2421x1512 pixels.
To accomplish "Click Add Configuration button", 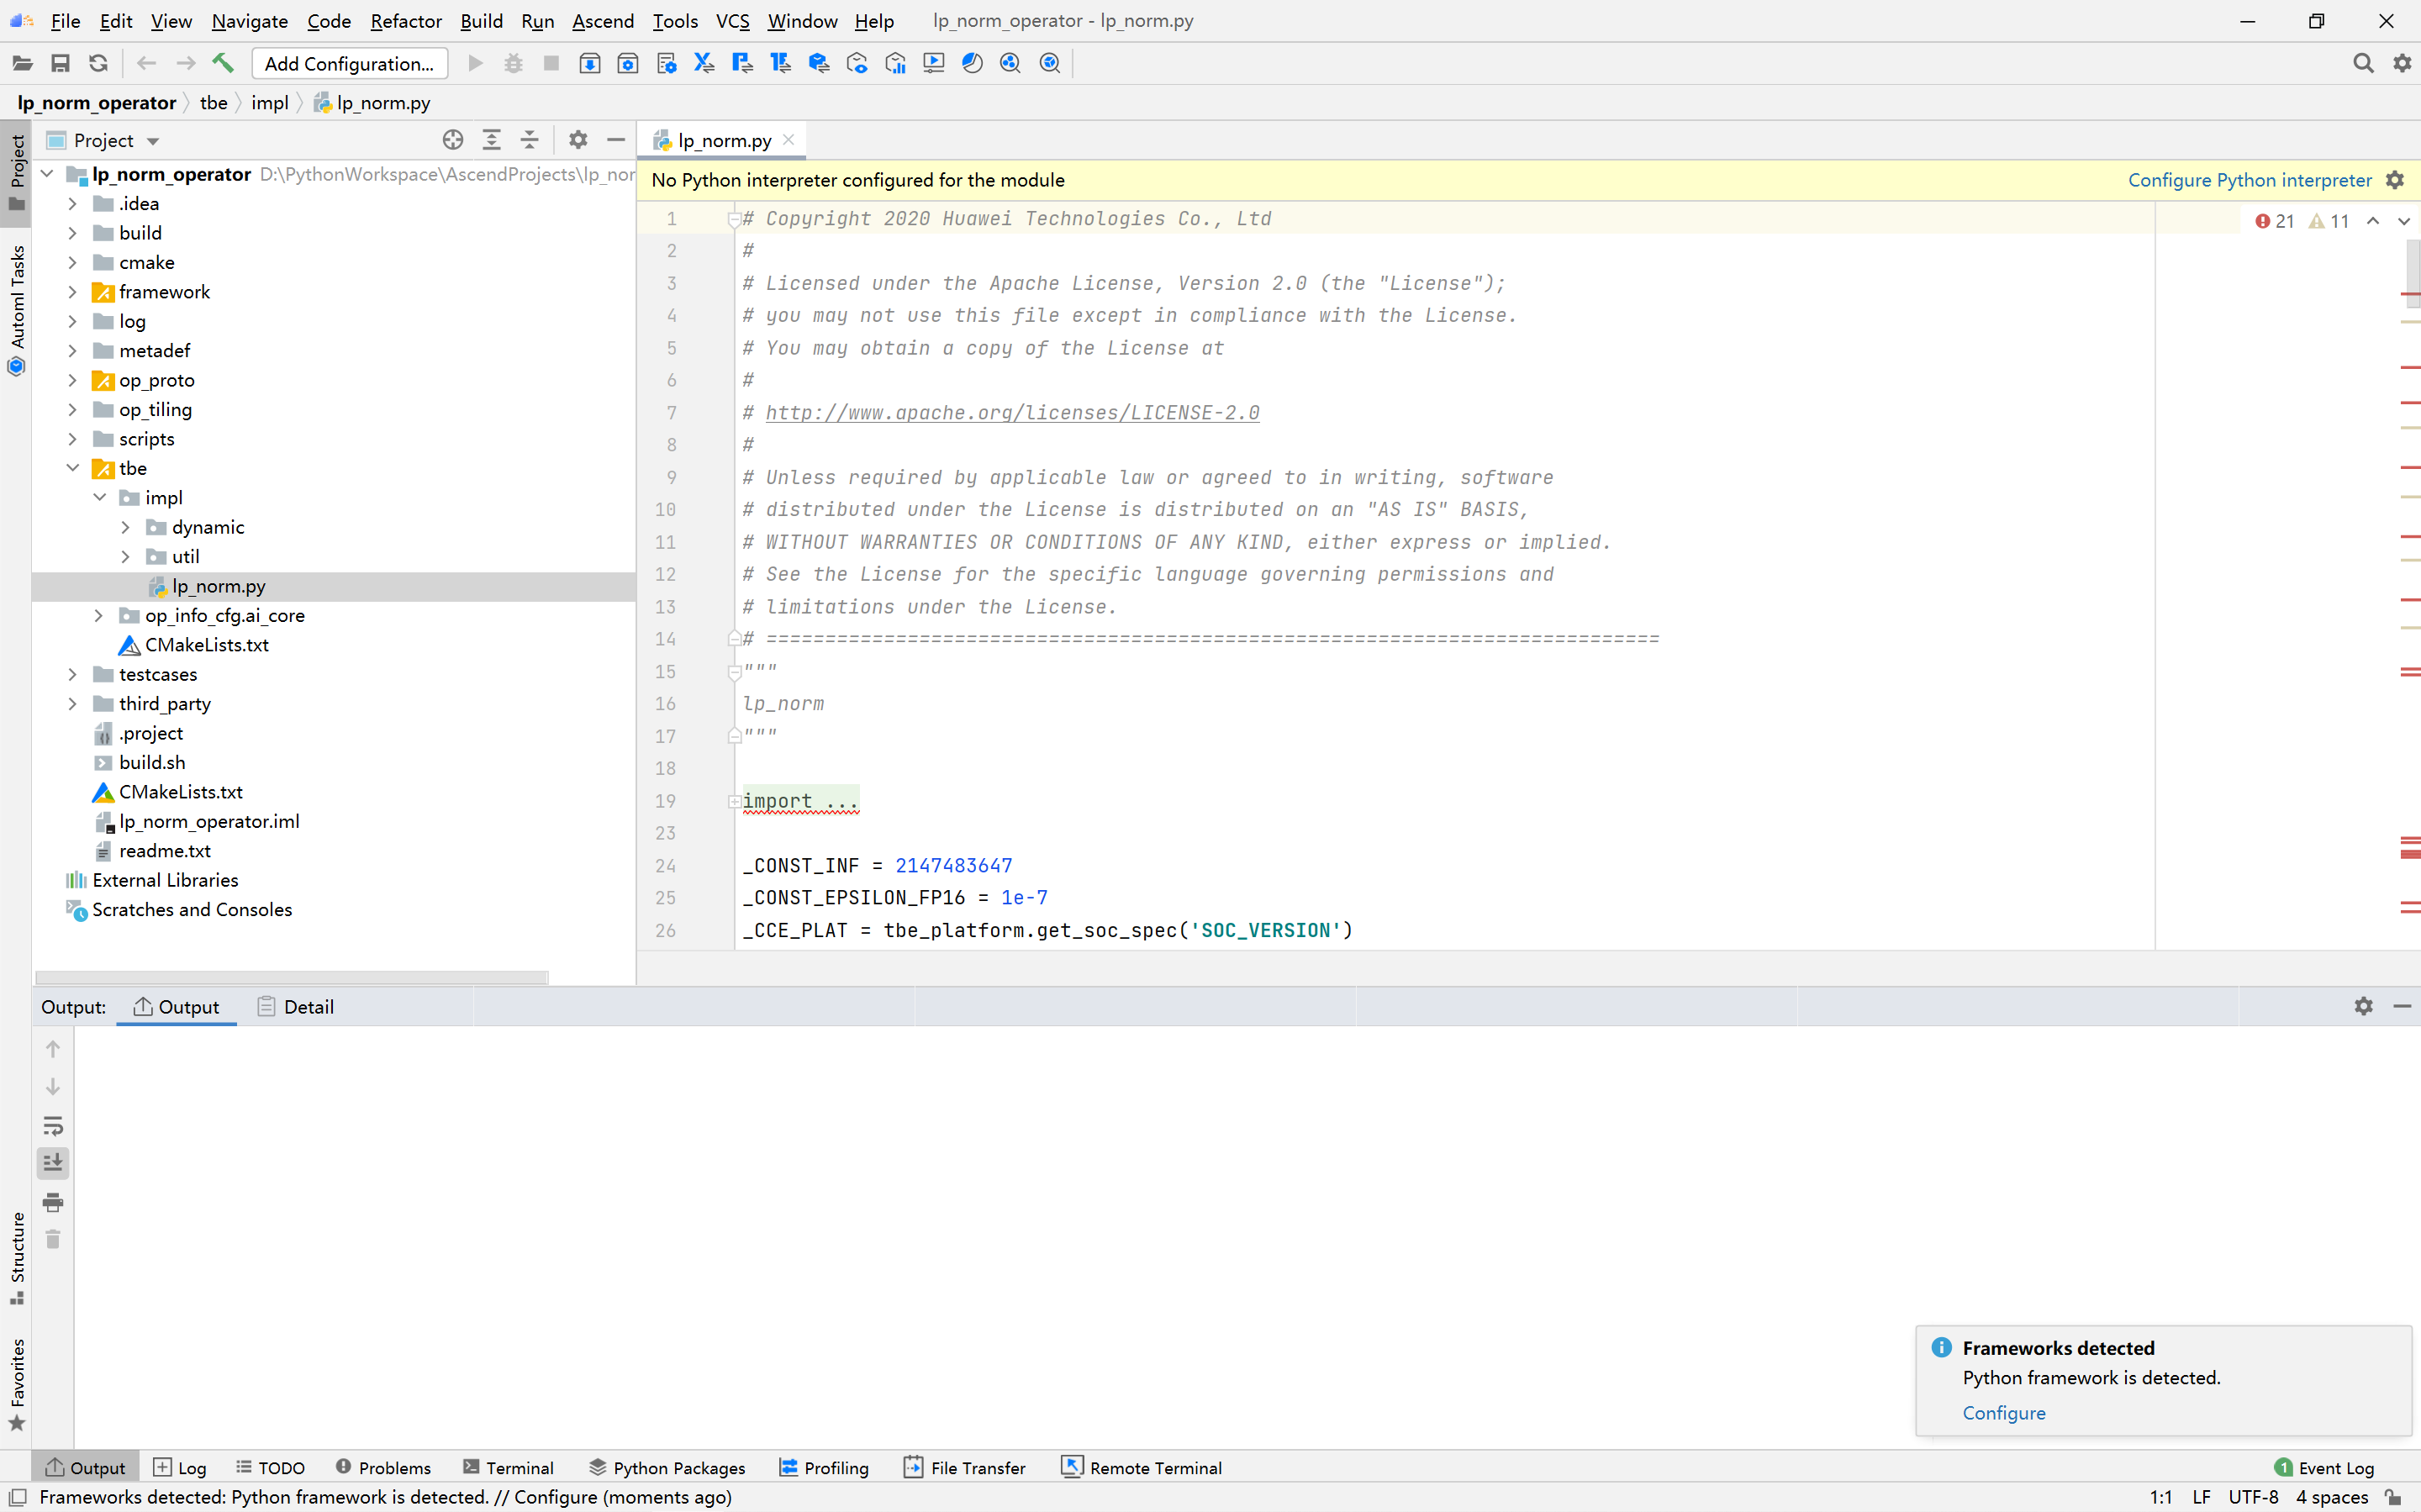I will pos(349,63).
